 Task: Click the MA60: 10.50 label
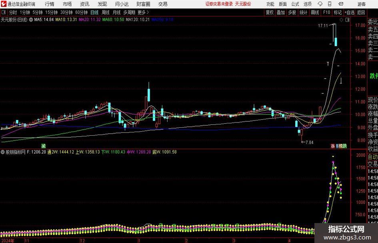[x=113, y=20]
